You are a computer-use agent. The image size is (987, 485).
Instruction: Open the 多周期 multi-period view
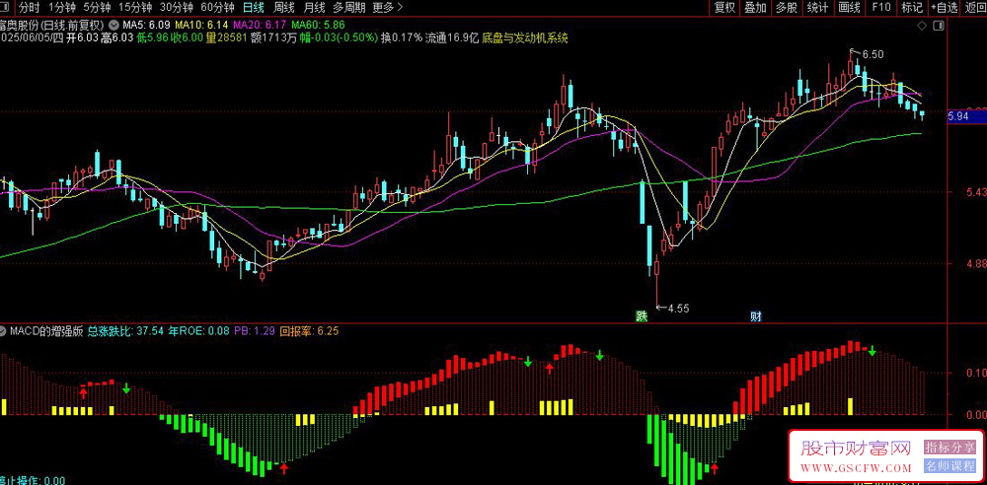click(x=348, y=8)
